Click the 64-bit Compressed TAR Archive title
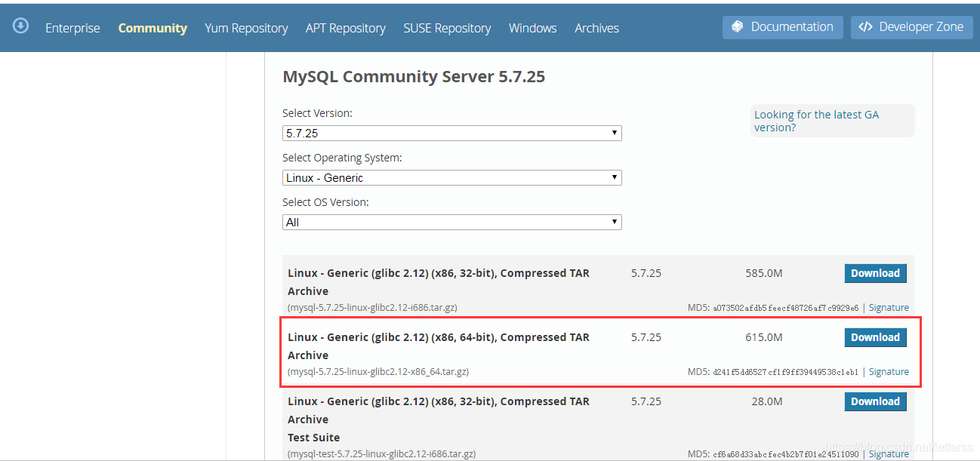980x461 pixels. click(439, 346)
